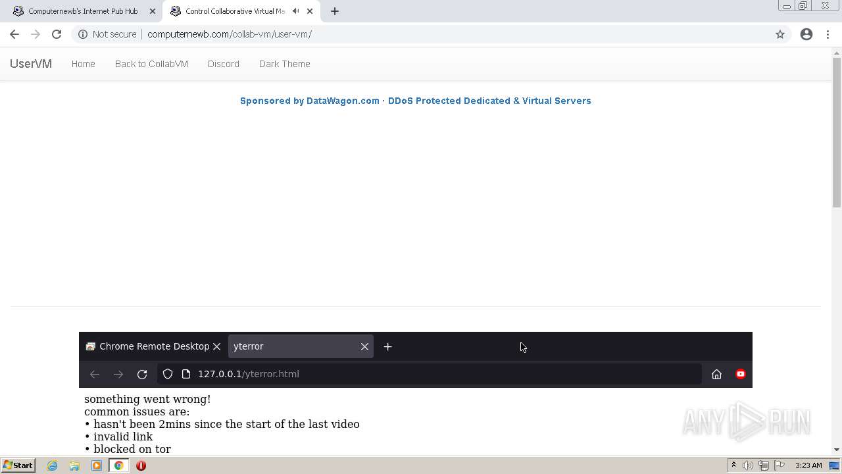Close the Chrome Remote Desktop tab in VM

[216, 346]
